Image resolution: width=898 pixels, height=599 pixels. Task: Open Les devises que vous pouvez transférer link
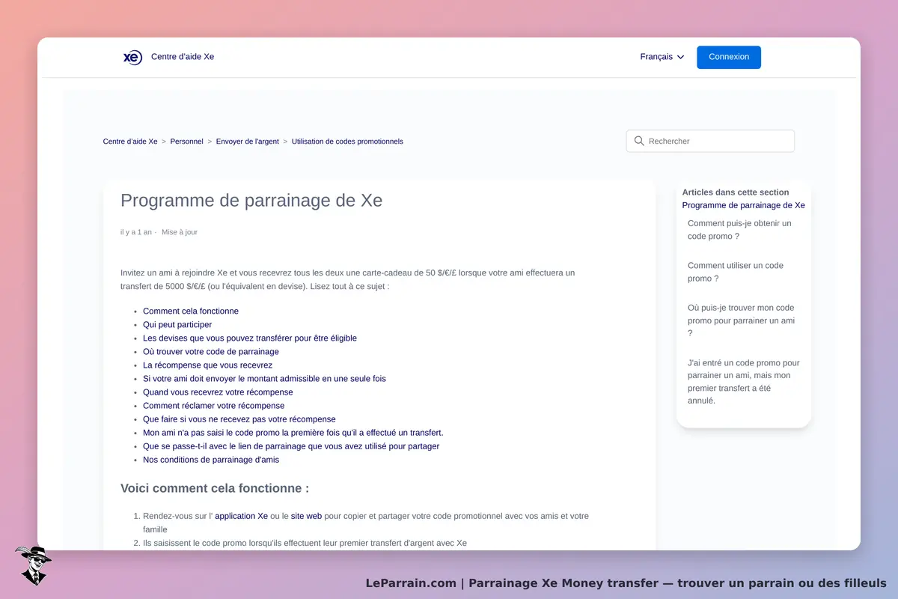(x=250, y=338)
